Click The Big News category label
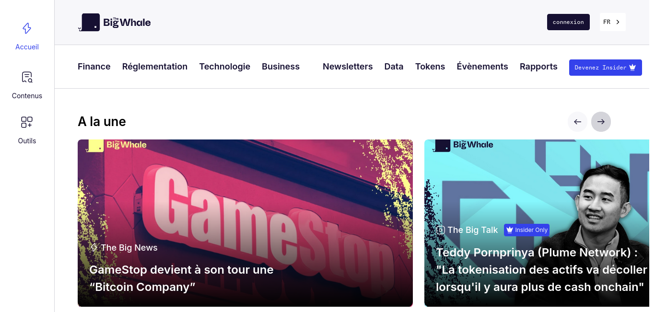This screenshot has width=655, height=312. [x=129, y=248]
